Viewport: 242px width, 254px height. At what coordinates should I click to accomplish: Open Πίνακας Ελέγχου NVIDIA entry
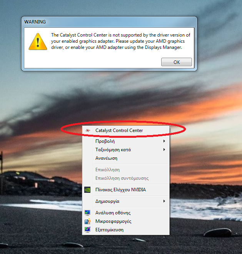tap(126, 190)
